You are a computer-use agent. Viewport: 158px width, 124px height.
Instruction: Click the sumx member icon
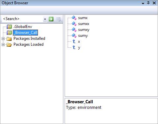pos(74,18)
